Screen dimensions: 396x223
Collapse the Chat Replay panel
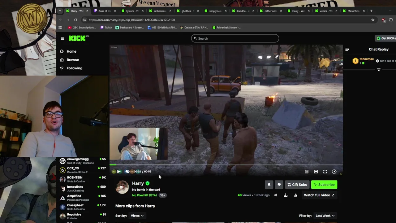click(347, 49)
